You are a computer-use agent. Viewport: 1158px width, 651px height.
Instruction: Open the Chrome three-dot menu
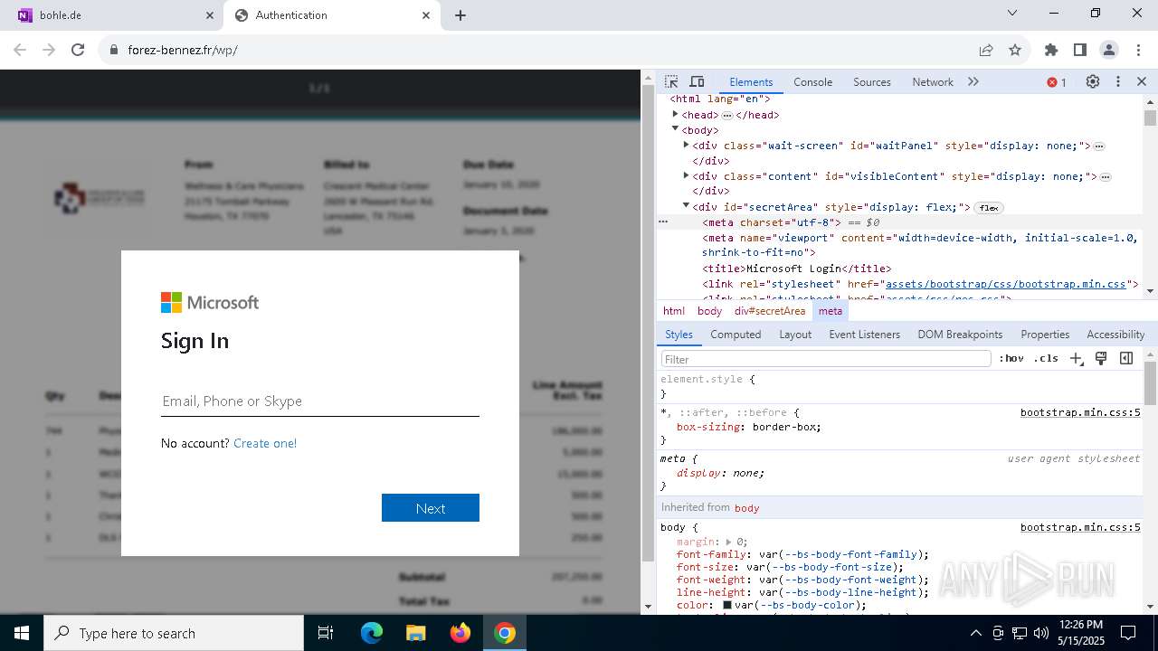[1137, 50]
